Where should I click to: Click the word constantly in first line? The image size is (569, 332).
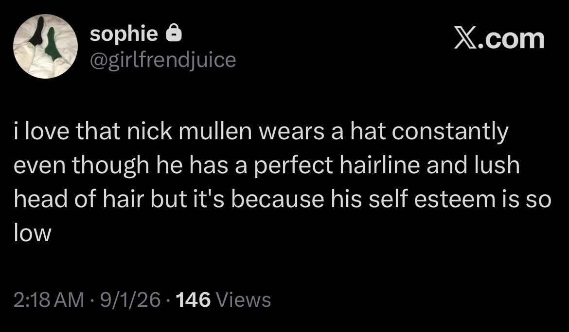tap(450, 132)
